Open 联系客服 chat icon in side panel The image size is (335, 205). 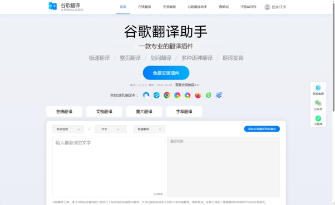coord(318,88)
